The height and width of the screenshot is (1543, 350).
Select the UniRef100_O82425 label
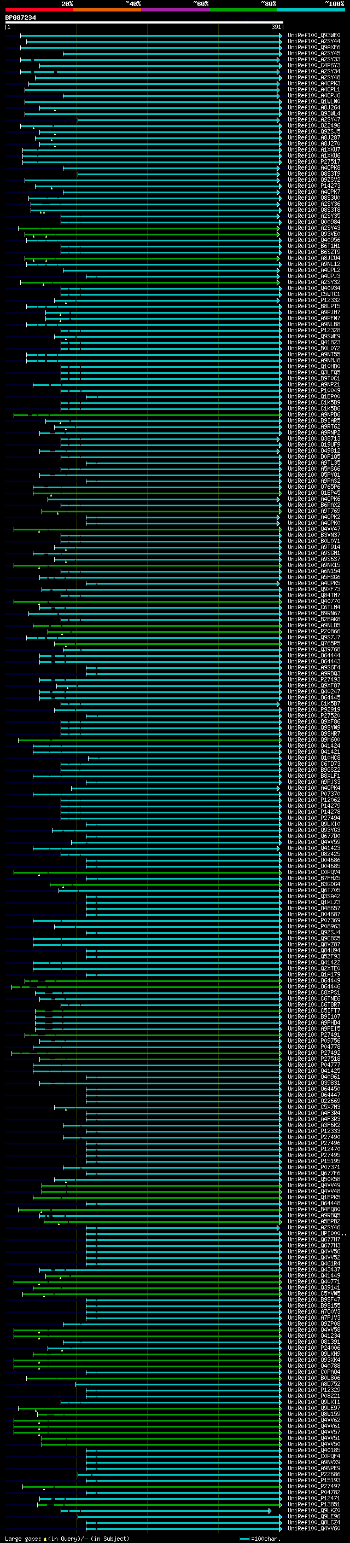click(x=313, y=854)
